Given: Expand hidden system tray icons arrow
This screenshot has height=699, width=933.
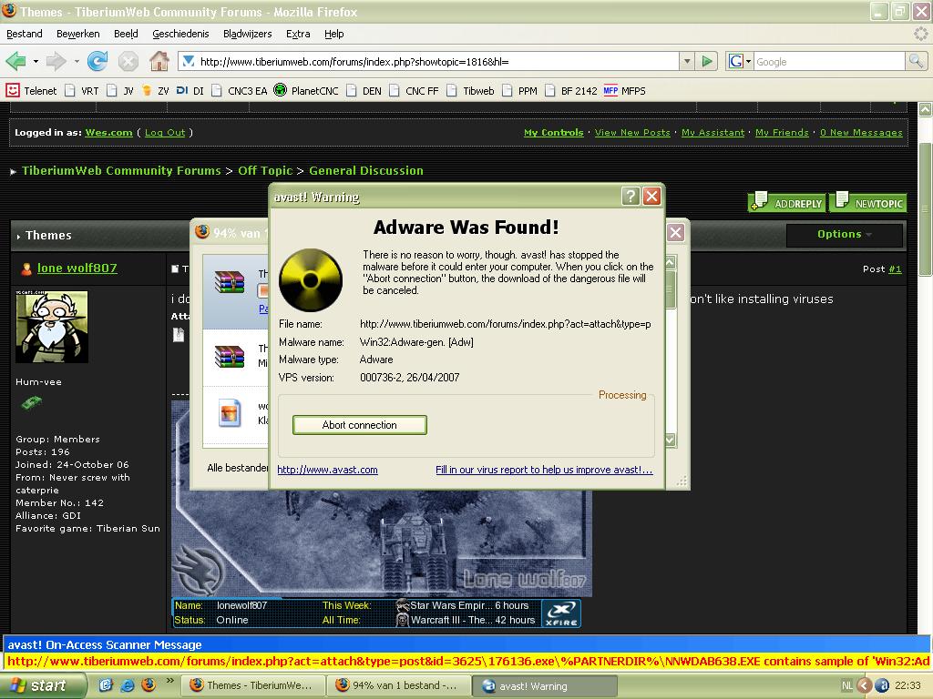Looking at the screenshot, I should (x=865, y=685).
